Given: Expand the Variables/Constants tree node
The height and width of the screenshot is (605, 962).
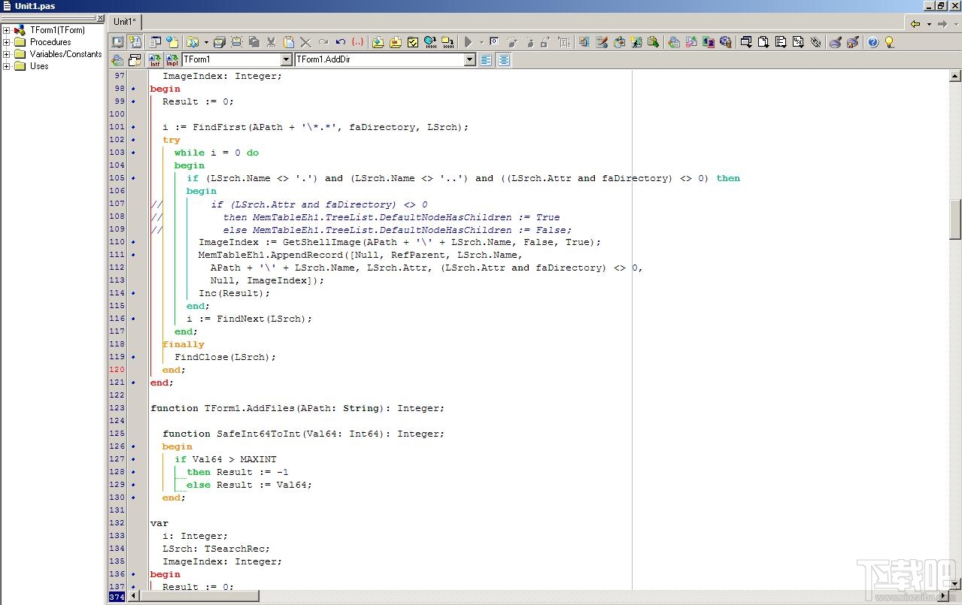Looking at the screenshot, I should pyautogui.click(x=6, y=54).
